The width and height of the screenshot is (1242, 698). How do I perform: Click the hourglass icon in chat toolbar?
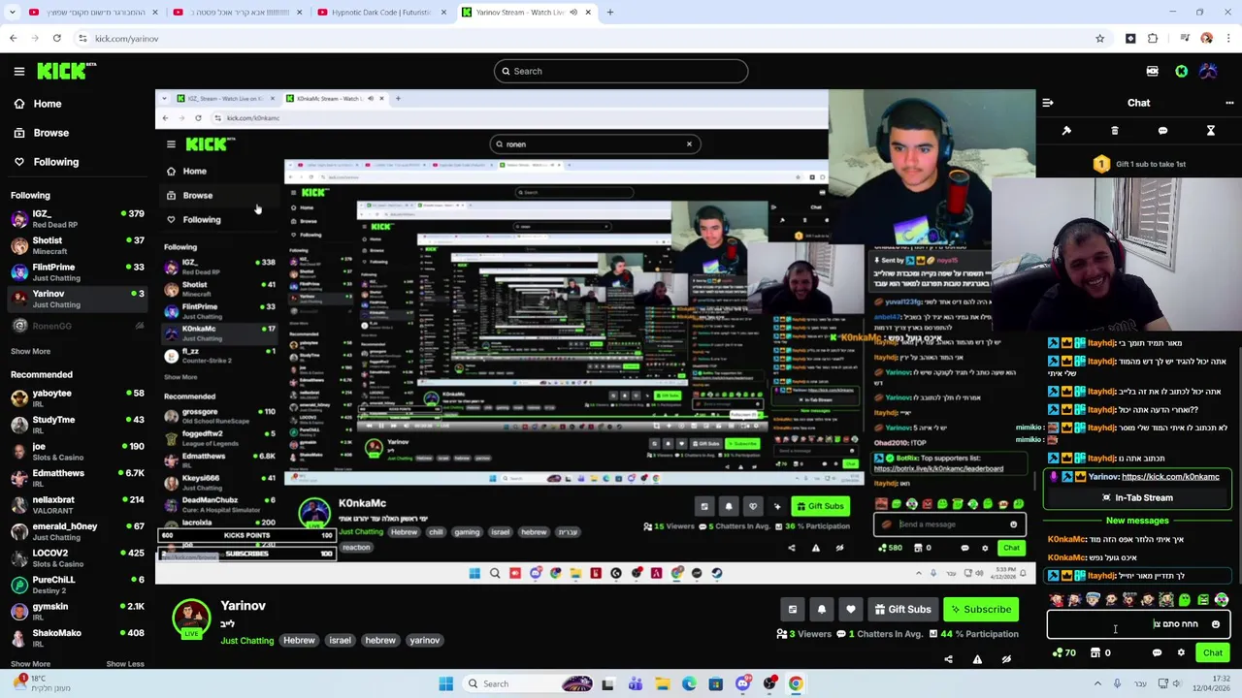(x=1210, y=131)
